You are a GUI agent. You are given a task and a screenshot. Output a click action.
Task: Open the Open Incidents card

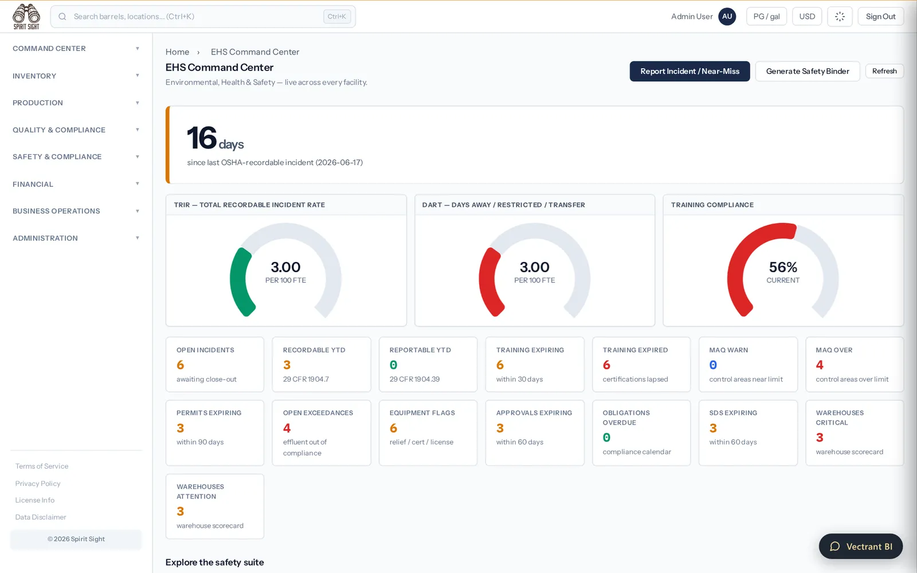click(215, 364)
